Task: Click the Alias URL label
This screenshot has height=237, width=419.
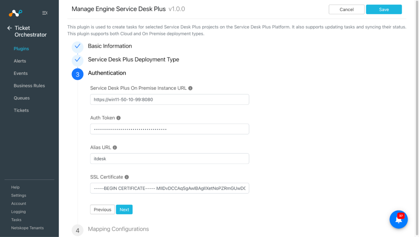Action: (101, 147)
